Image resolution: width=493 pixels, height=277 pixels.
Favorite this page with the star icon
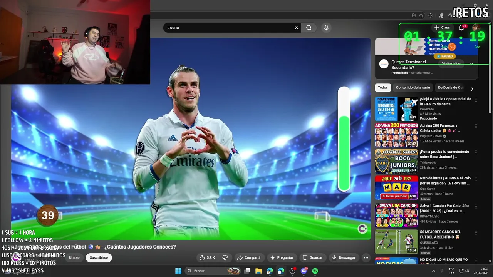(x=421, y=15)
